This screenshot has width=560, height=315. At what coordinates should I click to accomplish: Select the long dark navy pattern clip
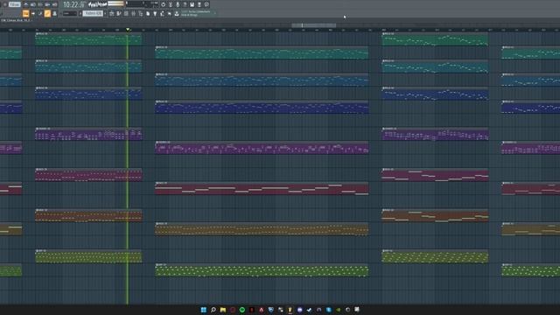coord(262,107)
